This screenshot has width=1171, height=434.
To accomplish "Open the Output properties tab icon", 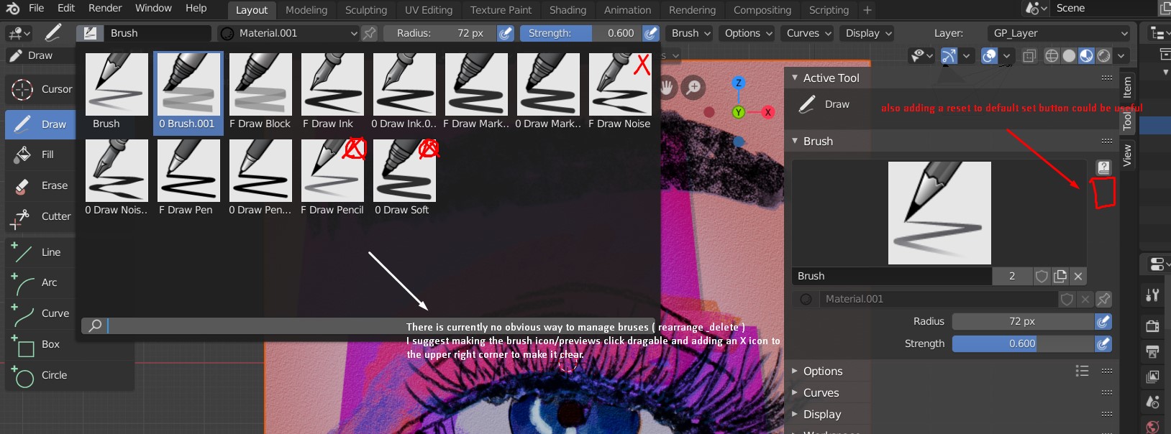I will pos(1152,351).
